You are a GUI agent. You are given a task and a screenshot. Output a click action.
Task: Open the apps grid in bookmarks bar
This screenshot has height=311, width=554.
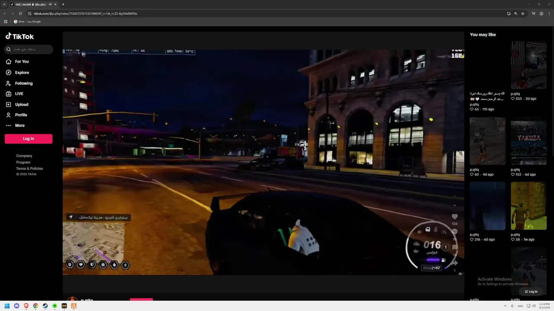point(6,22)
